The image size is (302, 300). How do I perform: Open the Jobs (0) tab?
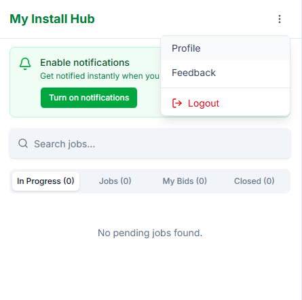[115, 181]
